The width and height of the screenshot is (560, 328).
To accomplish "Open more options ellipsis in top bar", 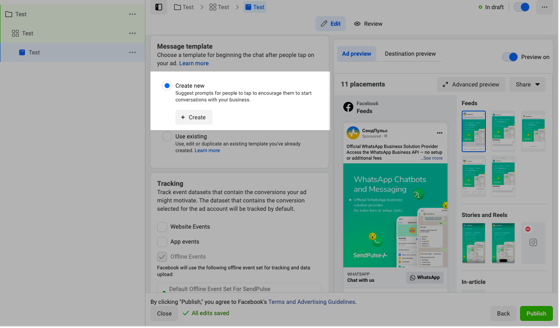I will click(x=544, y=7).
